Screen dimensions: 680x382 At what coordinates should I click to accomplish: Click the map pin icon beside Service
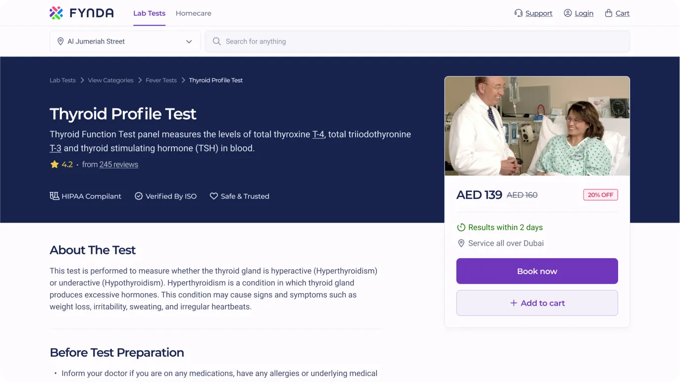(x=461, y=243)
